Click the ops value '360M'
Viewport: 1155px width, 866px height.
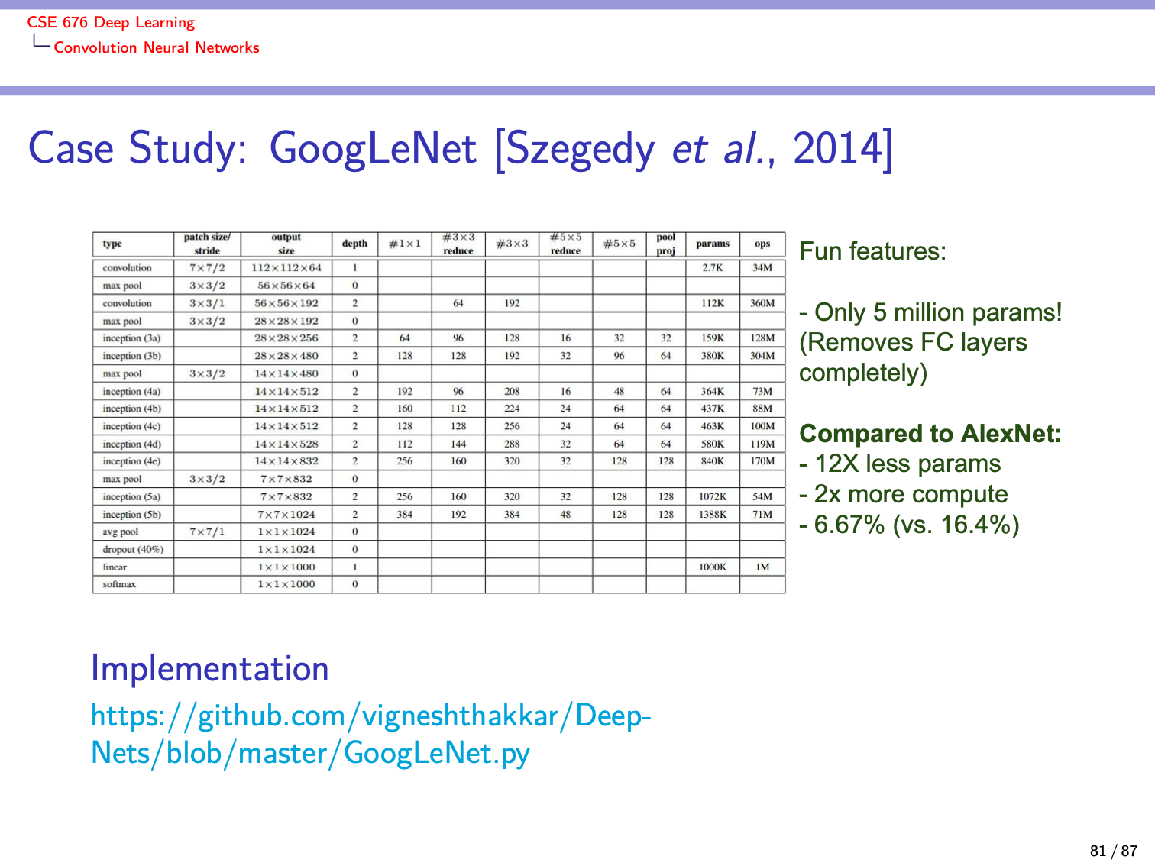[x=762, y=303]
